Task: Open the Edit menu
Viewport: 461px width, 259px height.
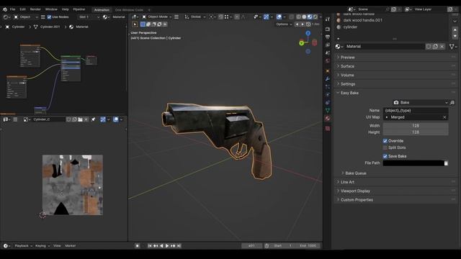Action: (22, 9)
